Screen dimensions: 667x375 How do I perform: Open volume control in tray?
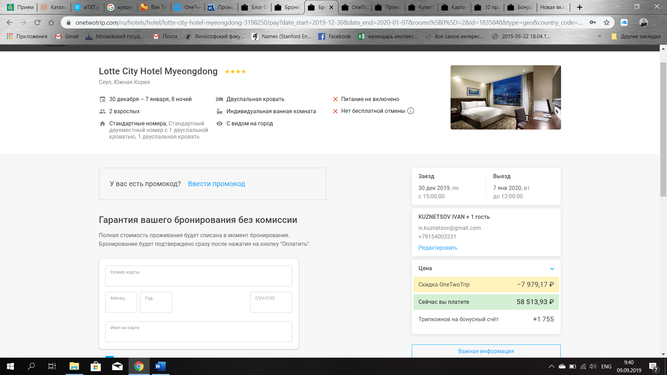tap(593, 366)
